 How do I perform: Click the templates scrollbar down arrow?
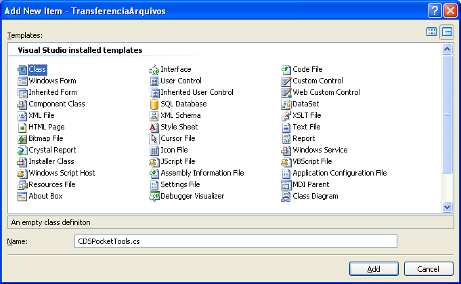coord(447,207)
